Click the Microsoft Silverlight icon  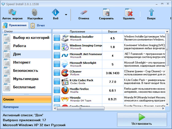[x=65, y=64]
